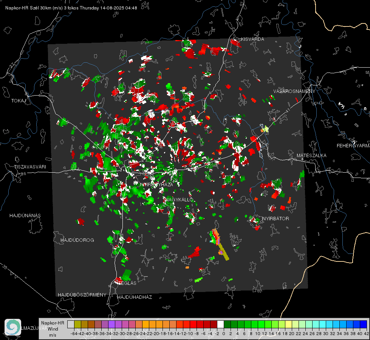Click the HAJDÚDOROG city label
This screenshot has height=340, width=370.
(77, 240)
